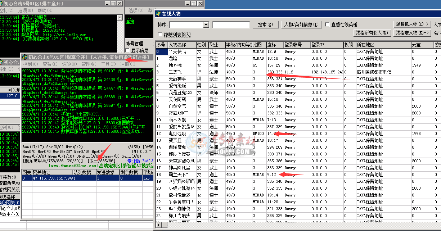
Task: Sort by 座标 column header
Action: (x=275, y=45)
